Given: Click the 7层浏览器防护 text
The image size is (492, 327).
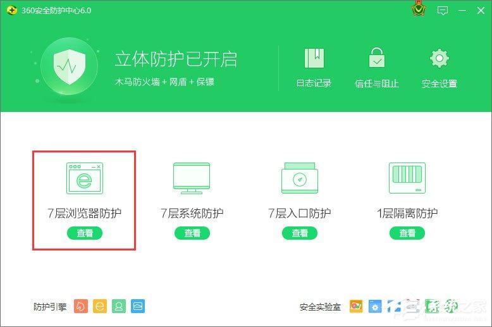Looking at the screenshot, I should [x=84, y=213].
